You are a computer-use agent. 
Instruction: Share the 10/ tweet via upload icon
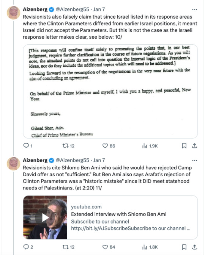click(x=195, y=146)
